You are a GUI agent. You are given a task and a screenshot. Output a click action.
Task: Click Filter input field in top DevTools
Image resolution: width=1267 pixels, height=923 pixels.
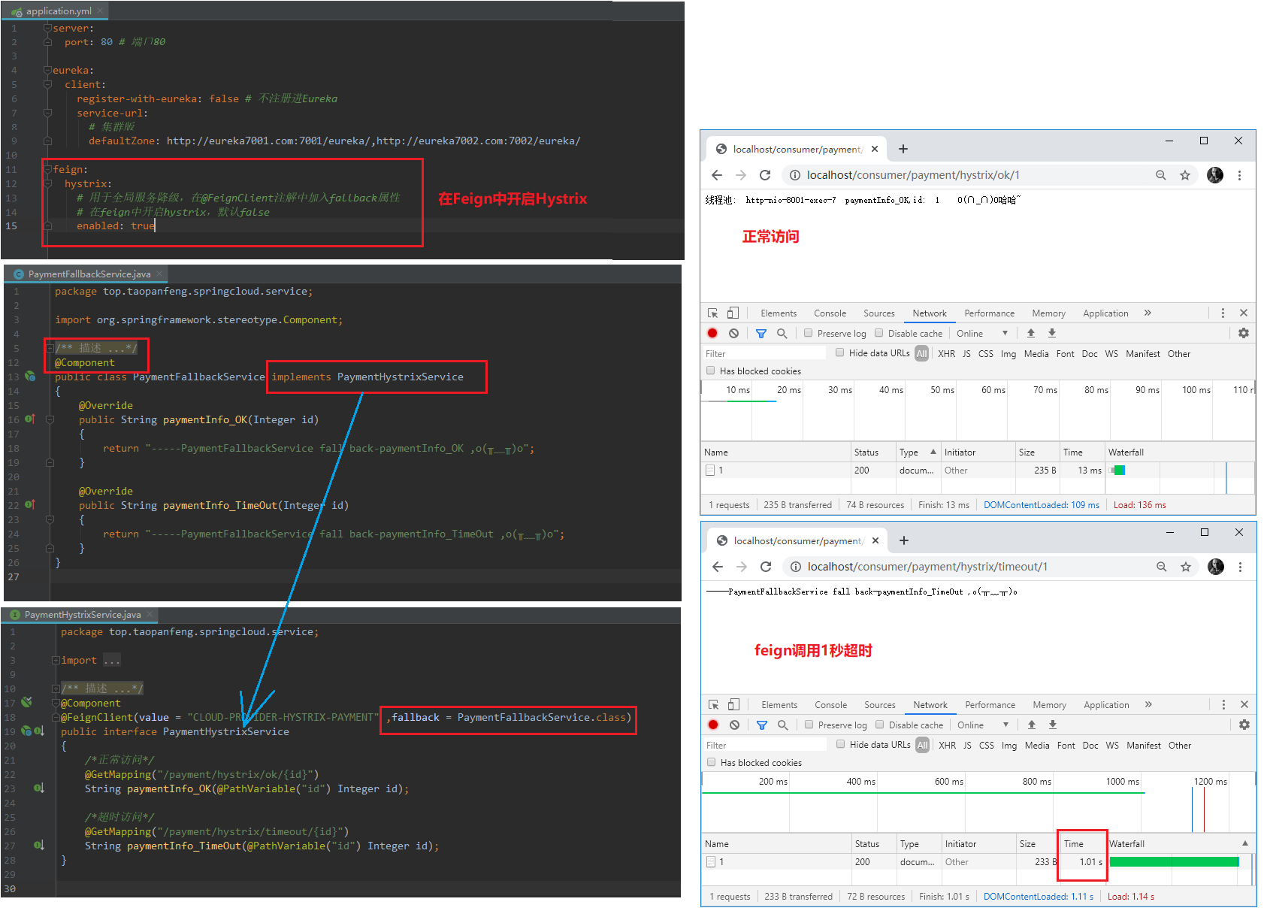click(764, 353)
